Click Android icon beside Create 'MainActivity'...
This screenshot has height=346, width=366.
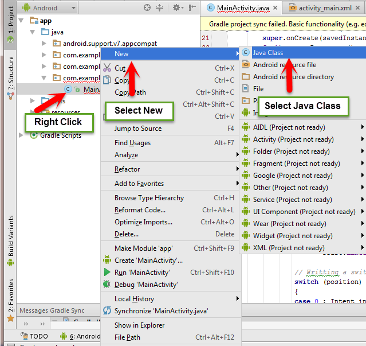pyautogui.click(x=107, y=260)
